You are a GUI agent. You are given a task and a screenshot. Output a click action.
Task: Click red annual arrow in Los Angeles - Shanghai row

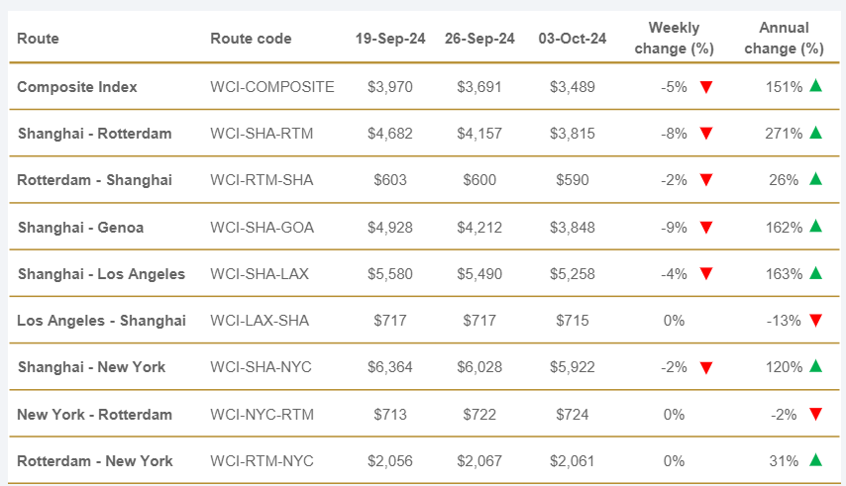pyautogui.click(x=815, y=321)
